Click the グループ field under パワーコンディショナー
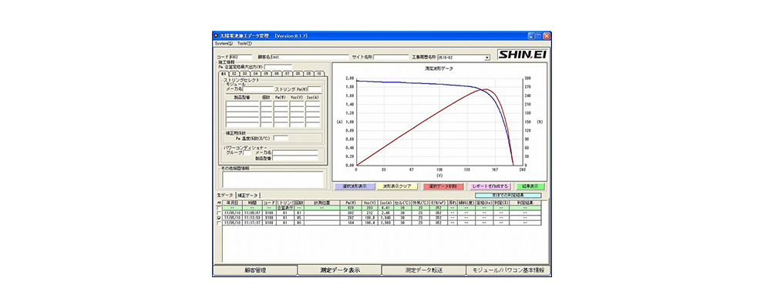Screen dimensions: 764x308 click(247, 152)
